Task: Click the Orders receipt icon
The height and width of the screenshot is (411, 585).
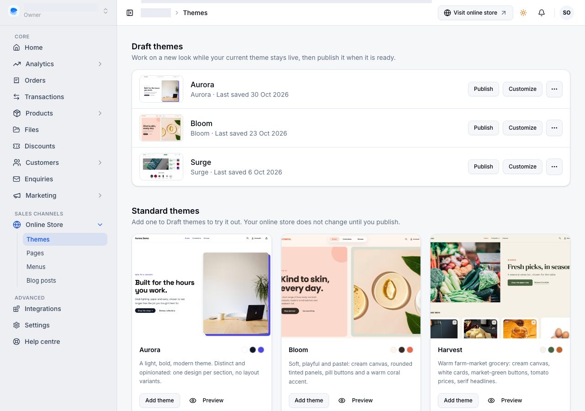Action: point(17,80)
